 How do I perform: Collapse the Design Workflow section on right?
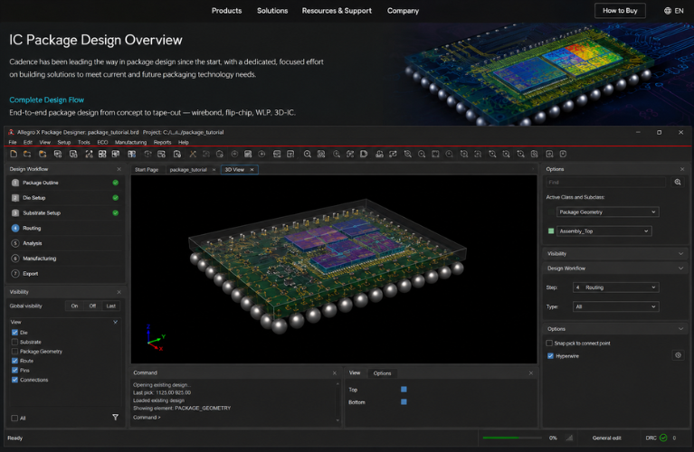click(x=680, y=268)
